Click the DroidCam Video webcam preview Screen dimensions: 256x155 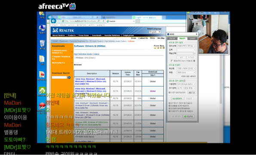[207, 34]
